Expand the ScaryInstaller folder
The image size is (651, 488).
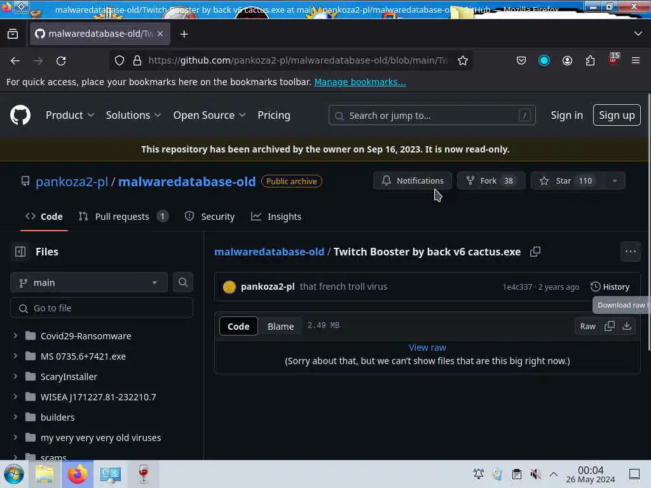[x=15, y=376]
